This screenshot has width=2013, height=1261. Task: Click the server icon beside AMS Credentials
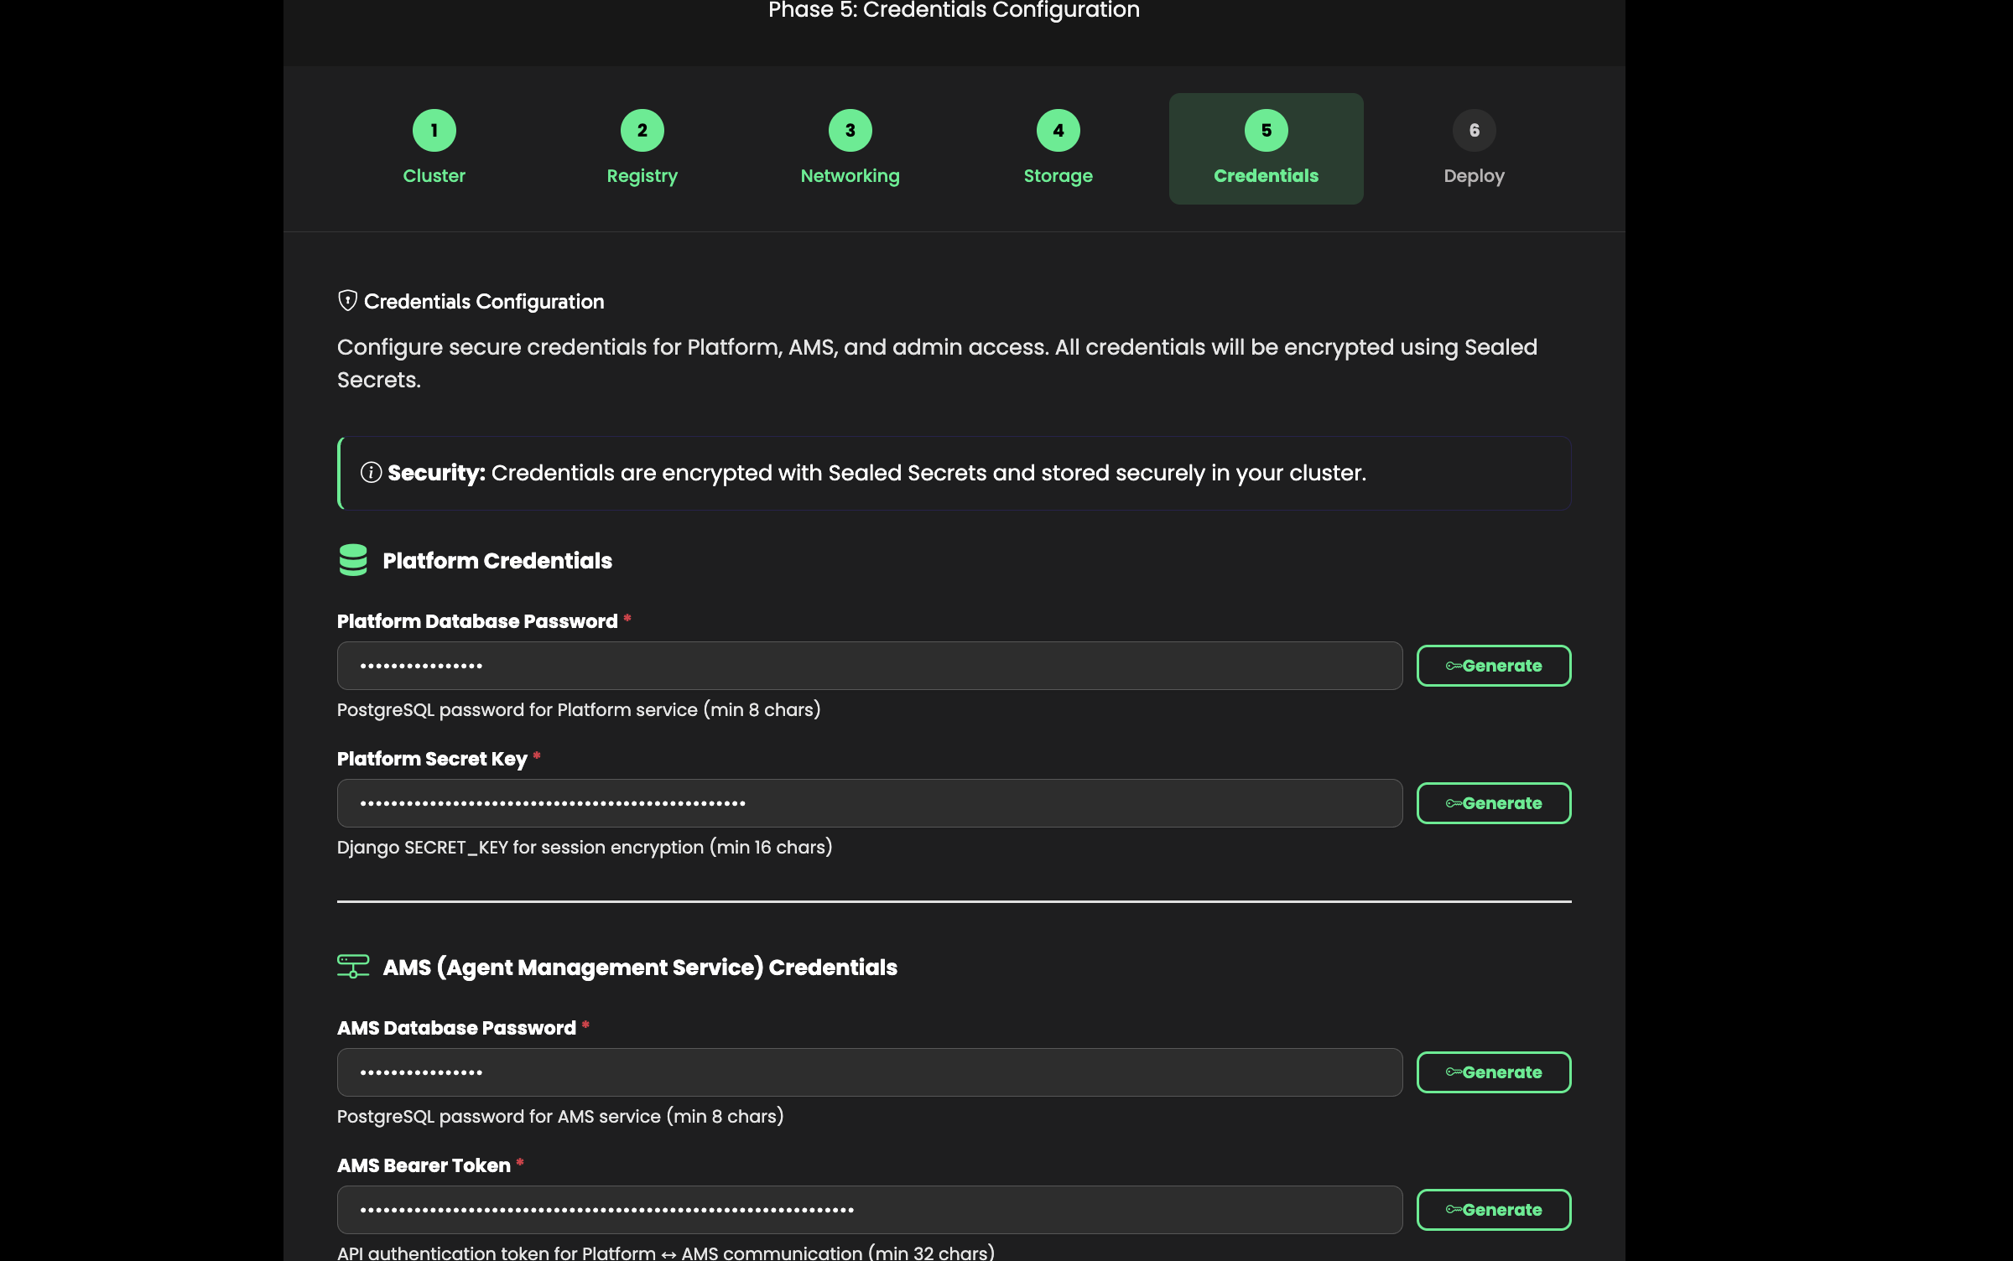point(353,966)
